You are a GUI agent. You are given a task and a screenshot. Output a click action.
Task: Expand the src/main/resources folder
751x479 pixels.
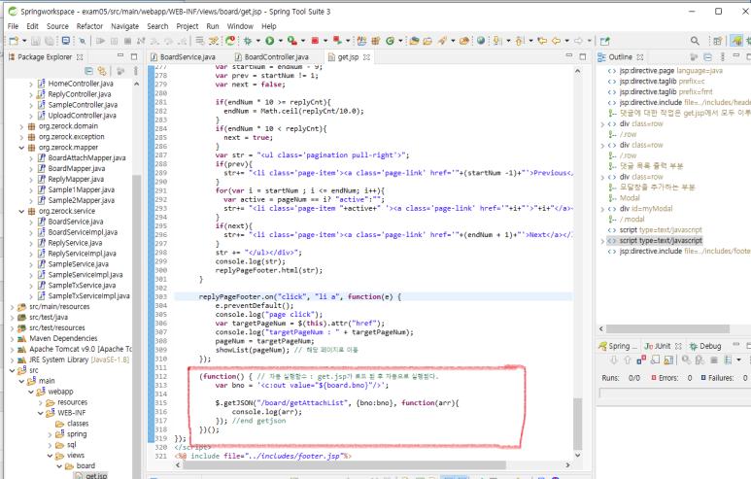point(12,307)
